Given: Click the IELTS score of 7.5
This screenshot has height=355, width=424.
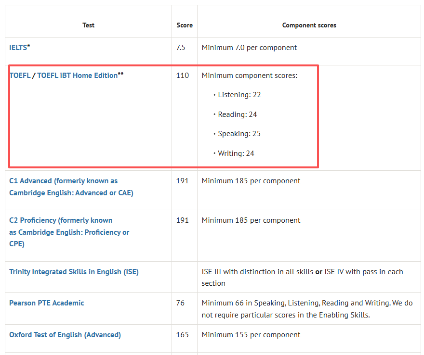Looking at the screenshot, I should [x=181, y=48].
